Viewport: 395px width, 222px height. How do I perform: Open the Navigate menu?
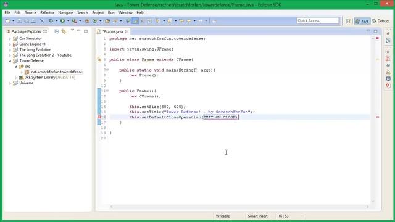coord(65,12)
